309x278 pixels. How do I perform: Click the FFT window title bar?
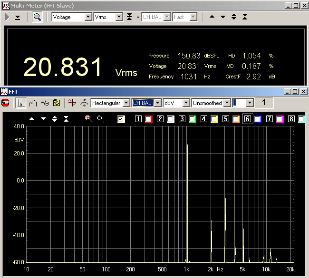143,91
